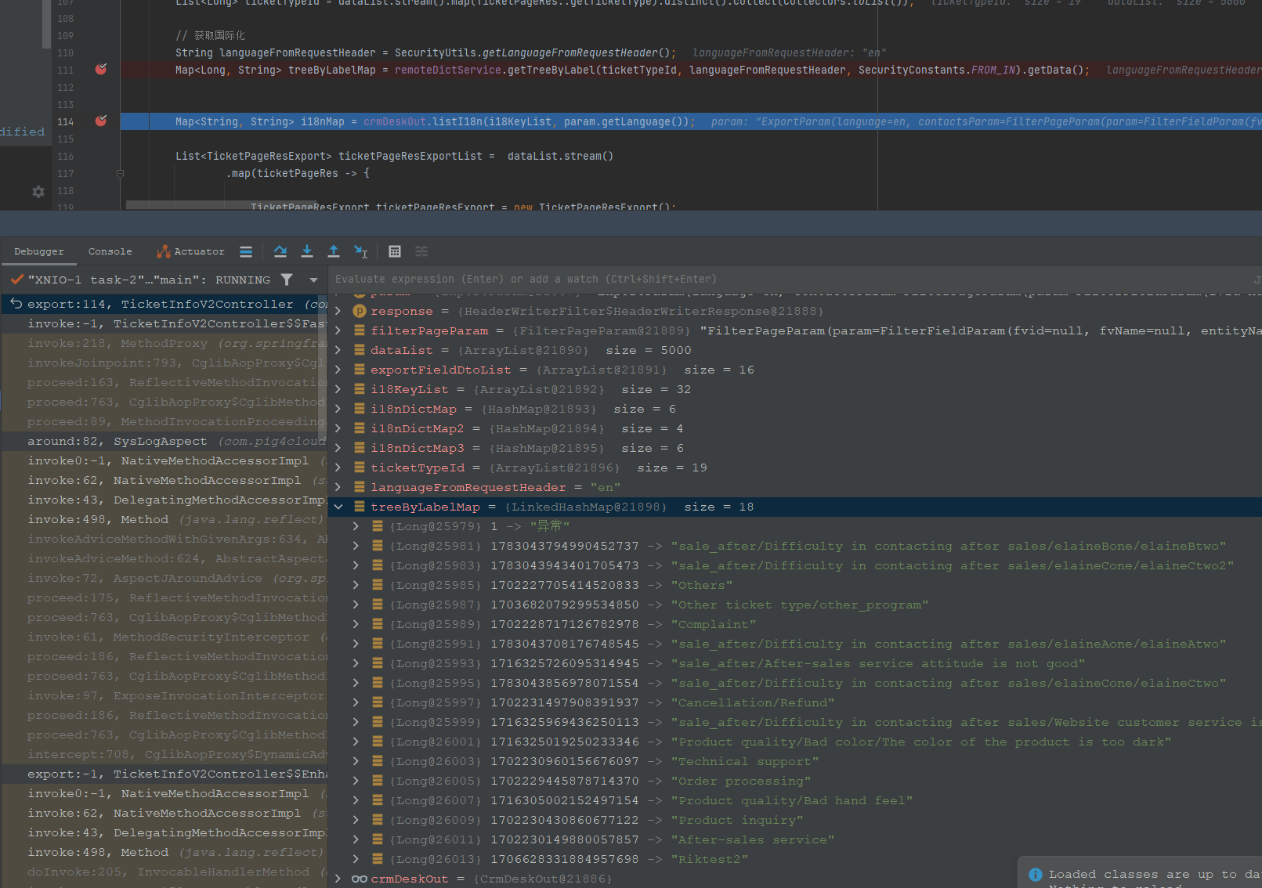Viewport: 1262px width, 888px height.
Task: Expand the entry valued "Cancellation/Refund"
Action: click(356, 702)
